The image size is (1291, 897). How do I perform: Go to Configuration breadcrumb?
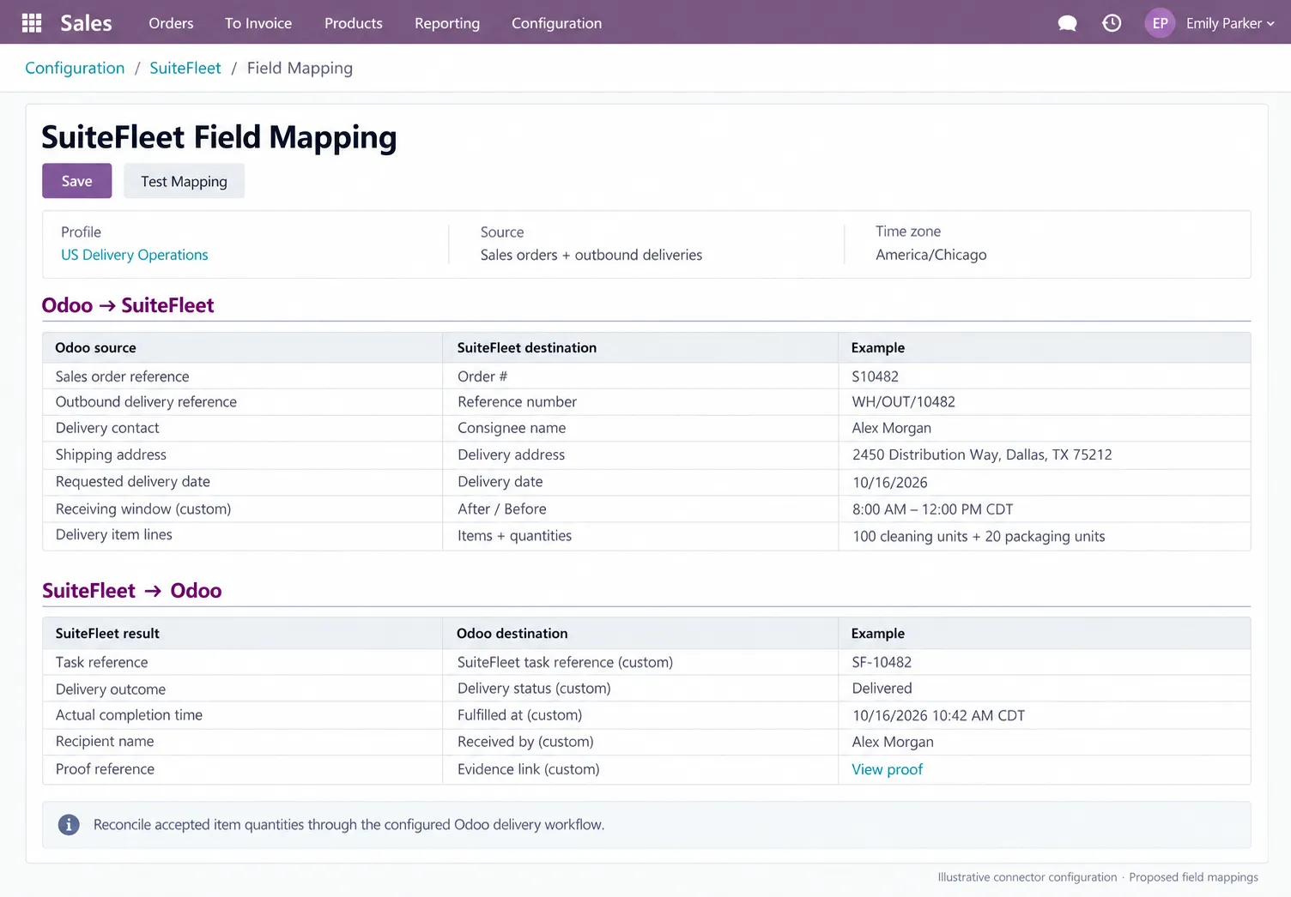click(x=75, y=68)
